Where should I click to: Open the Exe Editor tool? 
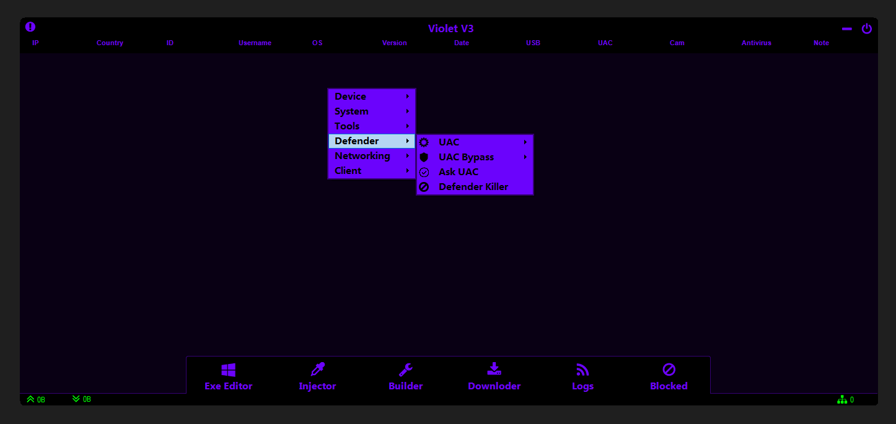(x=228, y=375)
